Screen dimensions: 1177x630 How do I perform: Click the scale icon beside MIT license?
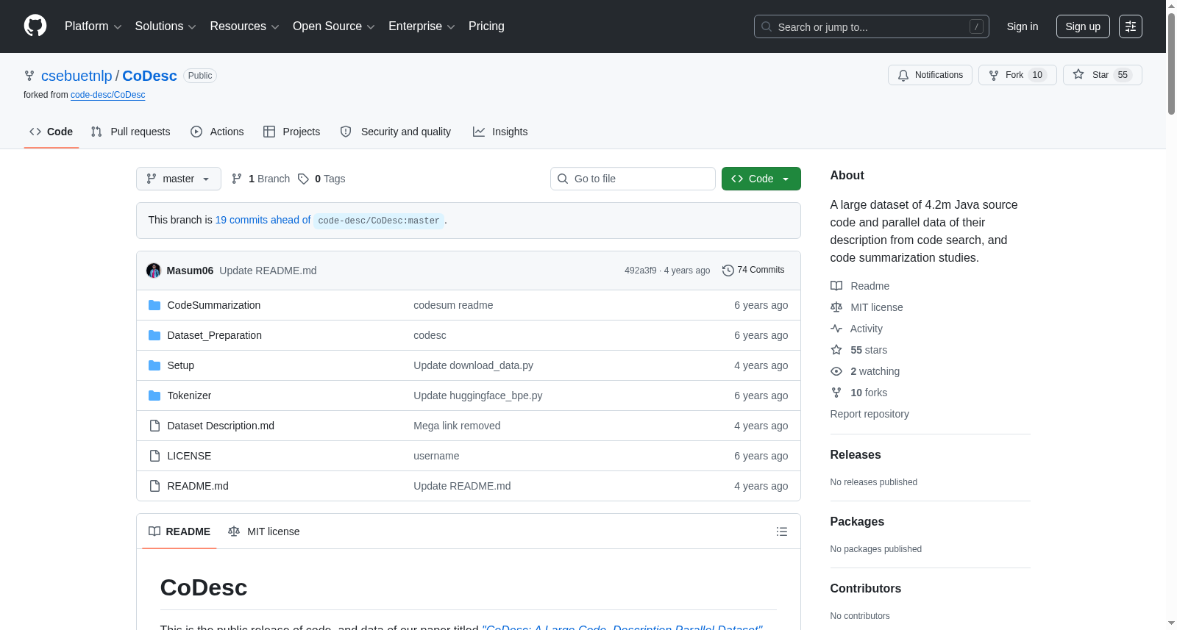(x=836, y=307)
